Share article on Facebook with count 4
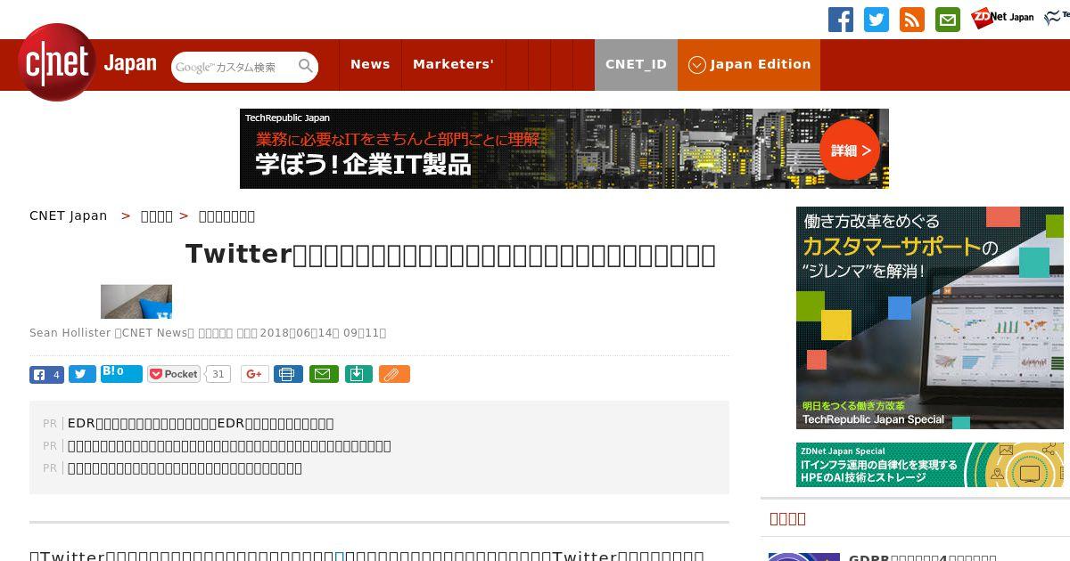 46,375
